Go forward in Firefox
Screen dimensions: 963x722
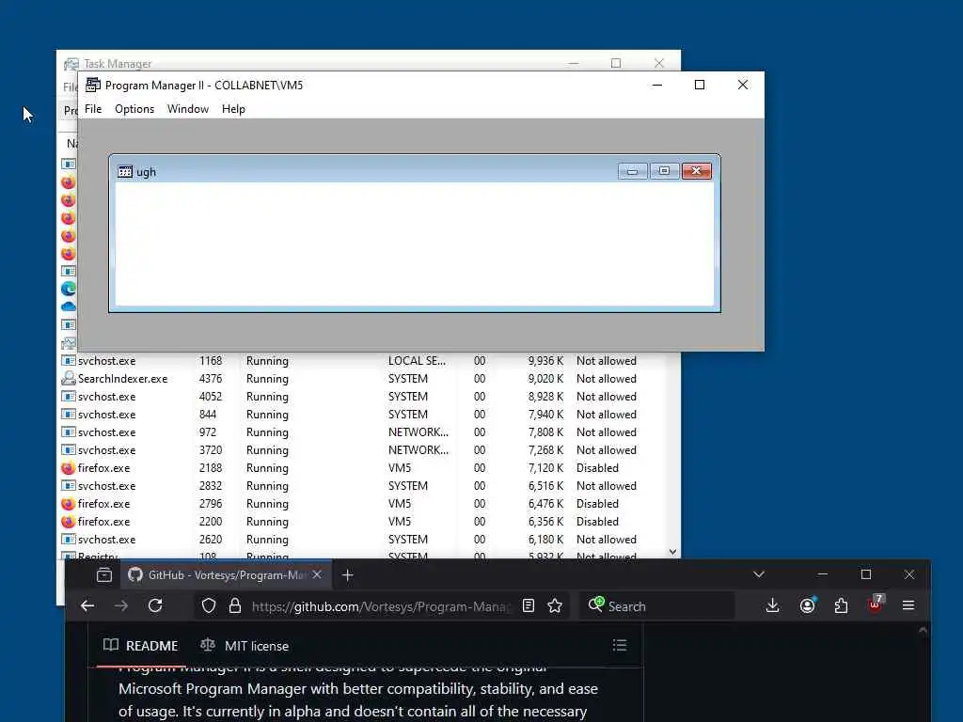121,606
